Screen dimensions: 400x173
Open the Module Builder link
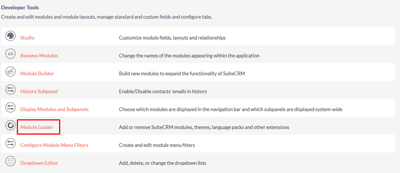pos(37,74)
